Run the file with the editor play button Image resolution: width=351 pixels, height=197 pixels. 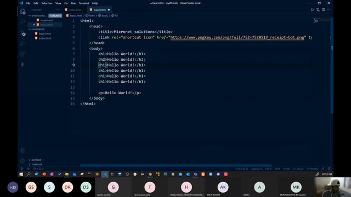pos(313,10)
